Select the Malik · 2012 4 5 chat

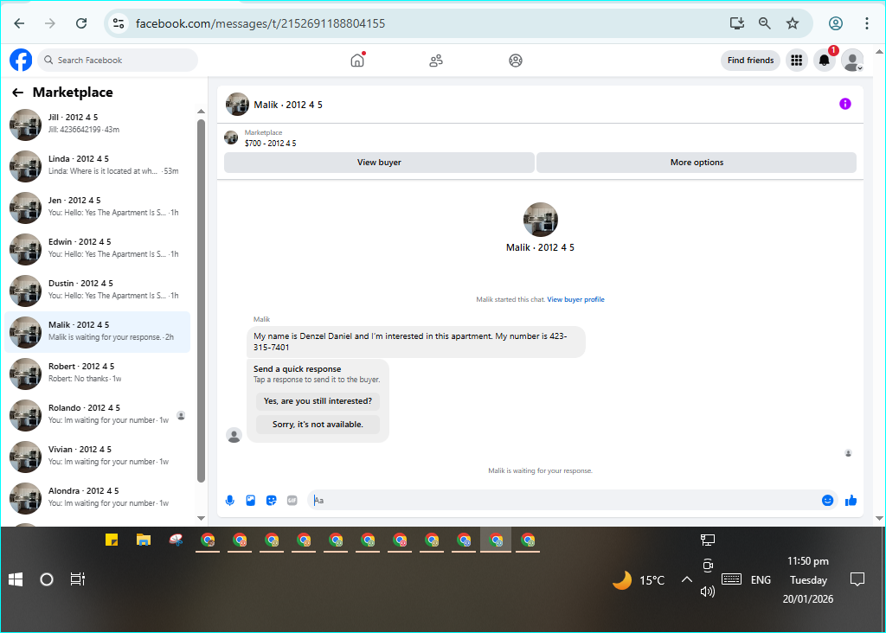[x=97, y=331]
